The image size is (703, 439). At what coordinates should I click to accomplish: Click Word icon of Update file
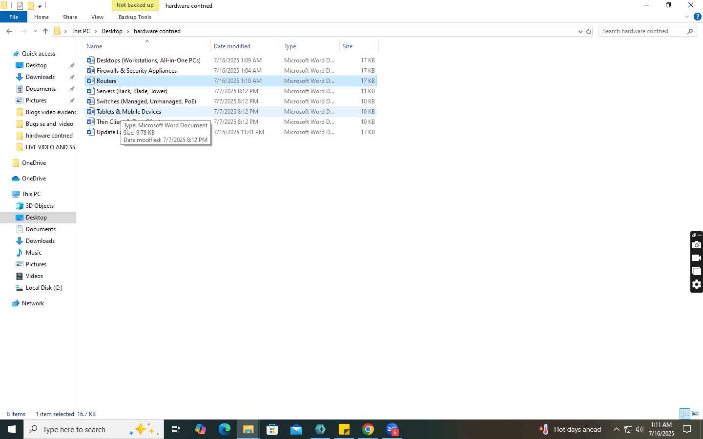pos(90,132)
